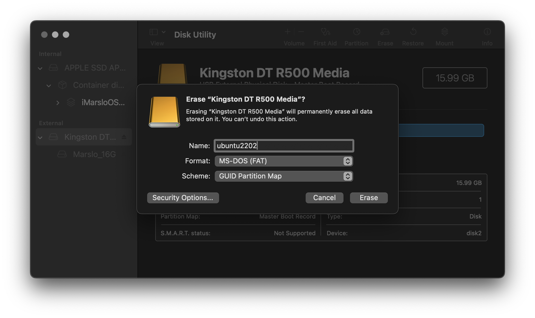
Task: Collapse the Container disk entry
Action: click(x=49, y=86)
